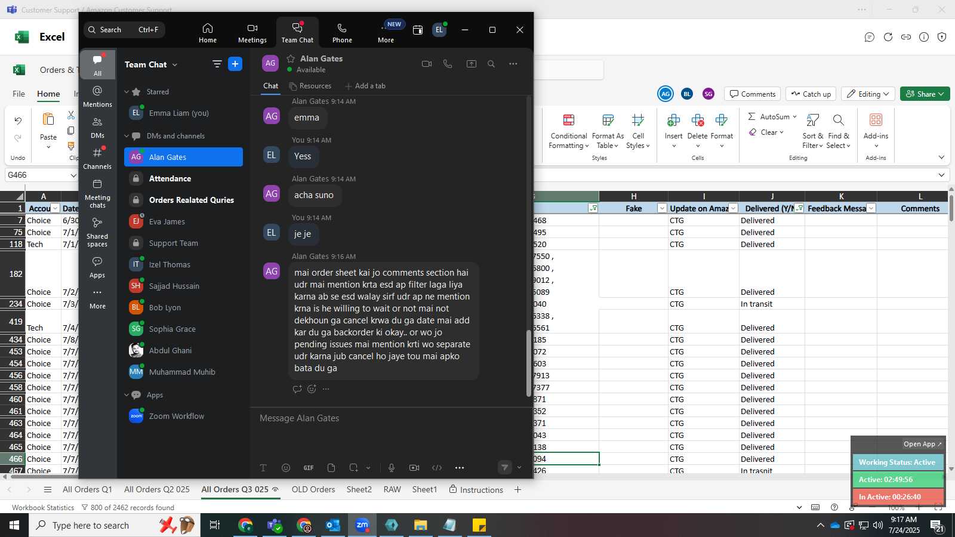Image resolution: width=955 pixels, height=537 pixels.
Task: Click the Message Alan Gates input field
Action: [390, 419]
